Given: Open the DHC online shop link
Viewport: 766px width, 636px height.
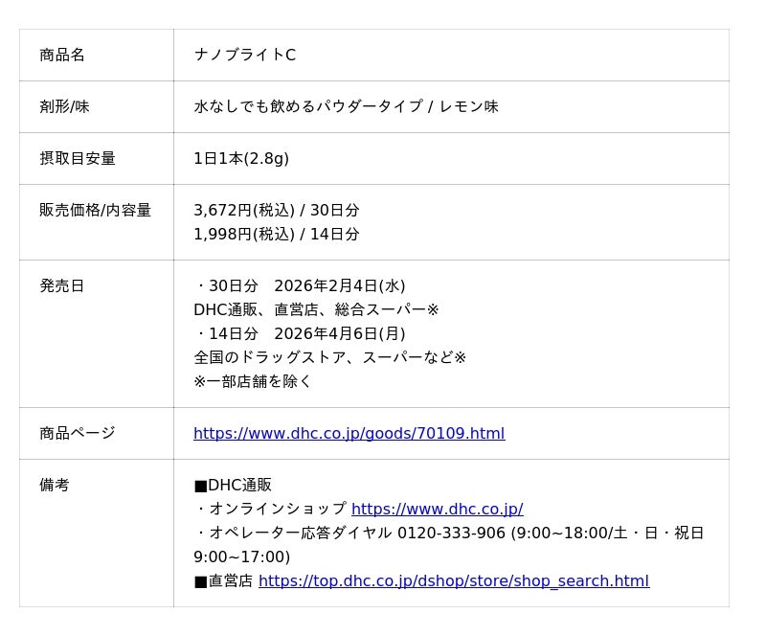Looking at the screenshot, I should point(437,510).
